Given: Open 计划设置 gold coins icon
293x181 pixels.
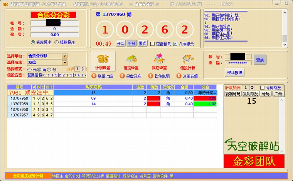Looking at the screenshot, I should pos(103,59).
